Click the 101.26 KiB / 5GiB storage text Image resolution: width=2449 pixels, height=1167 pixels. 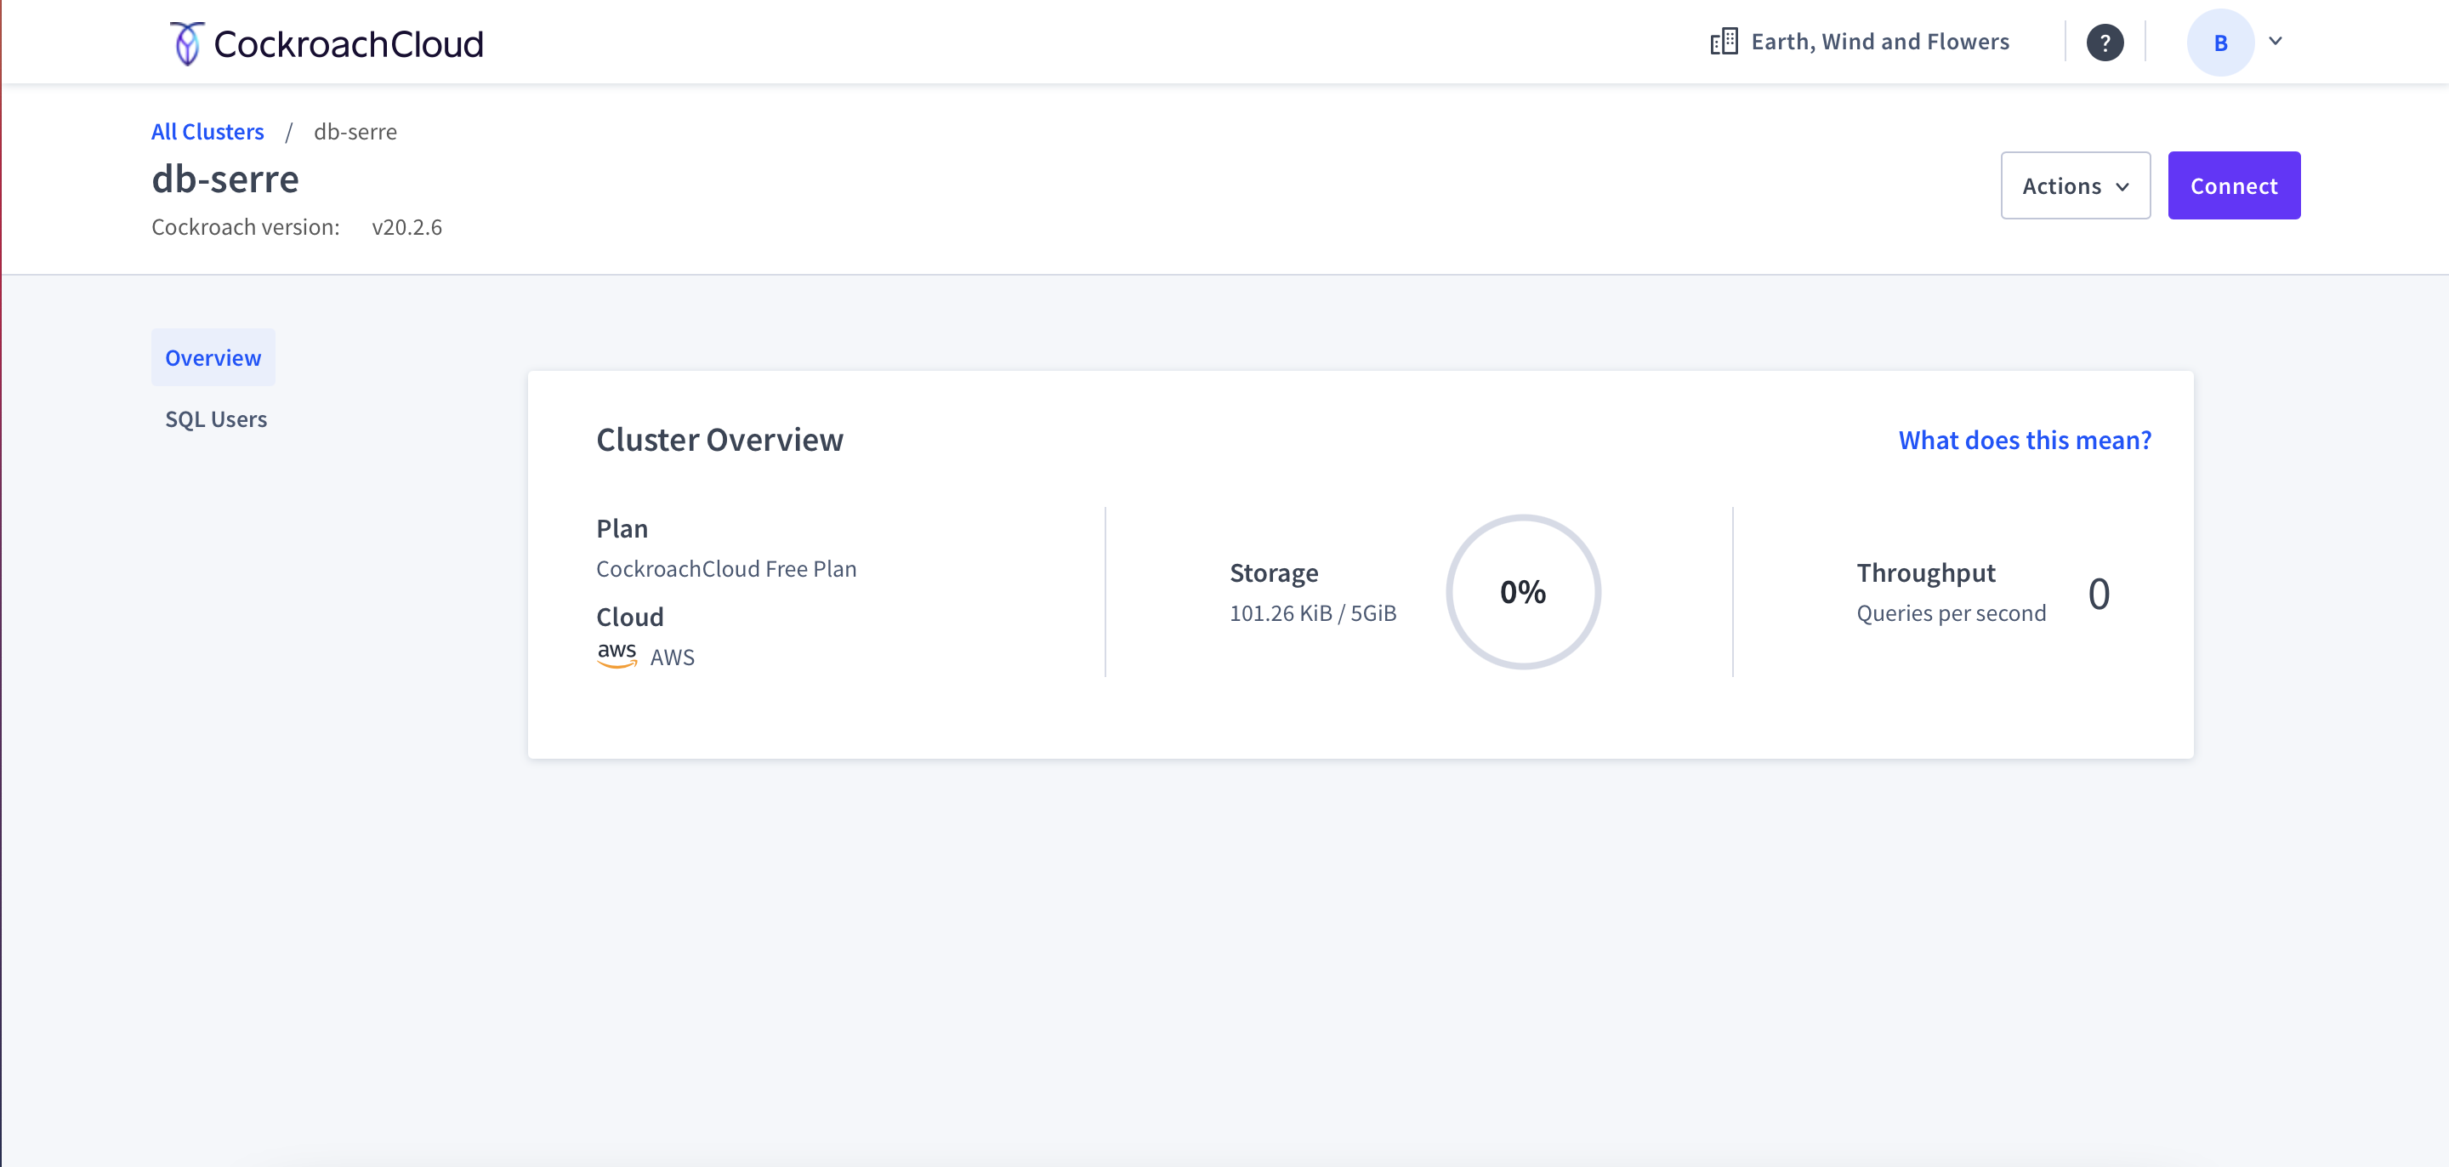[x=1312, y=612]
